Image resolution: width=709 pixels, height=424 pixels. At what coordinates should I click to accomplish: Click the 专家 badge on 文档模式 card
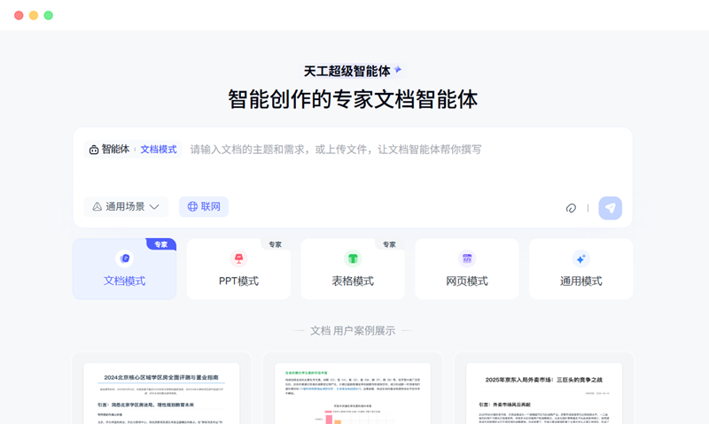pyautogui.click(x=161, y=244)
